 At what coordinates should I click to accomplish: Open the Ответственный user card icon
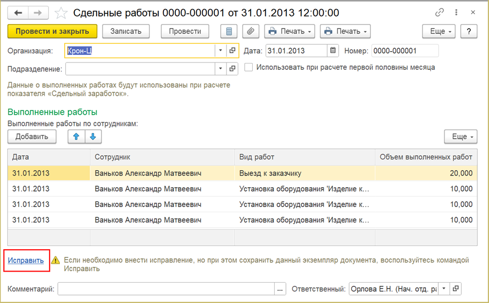click(x=456, y=289)
